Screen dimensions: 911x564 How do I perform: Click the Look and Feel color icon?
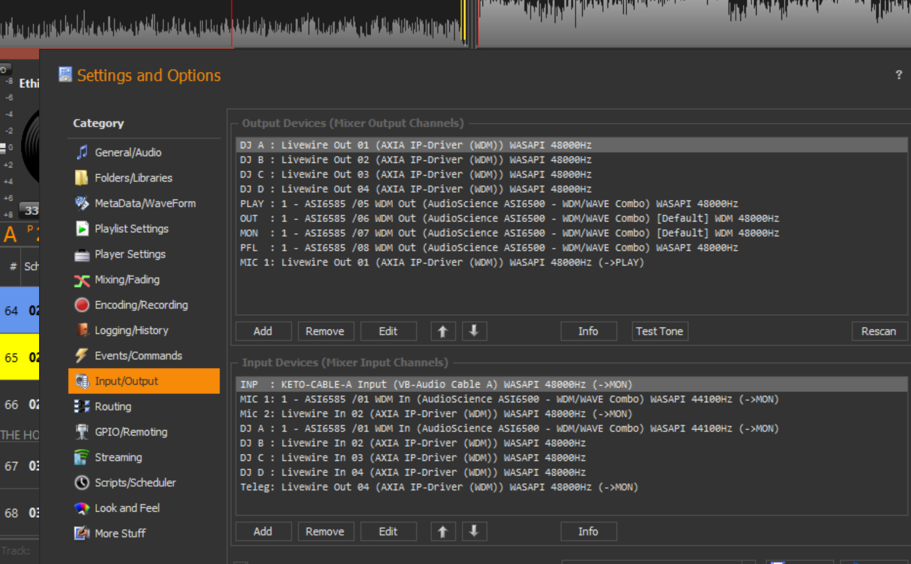82,508
